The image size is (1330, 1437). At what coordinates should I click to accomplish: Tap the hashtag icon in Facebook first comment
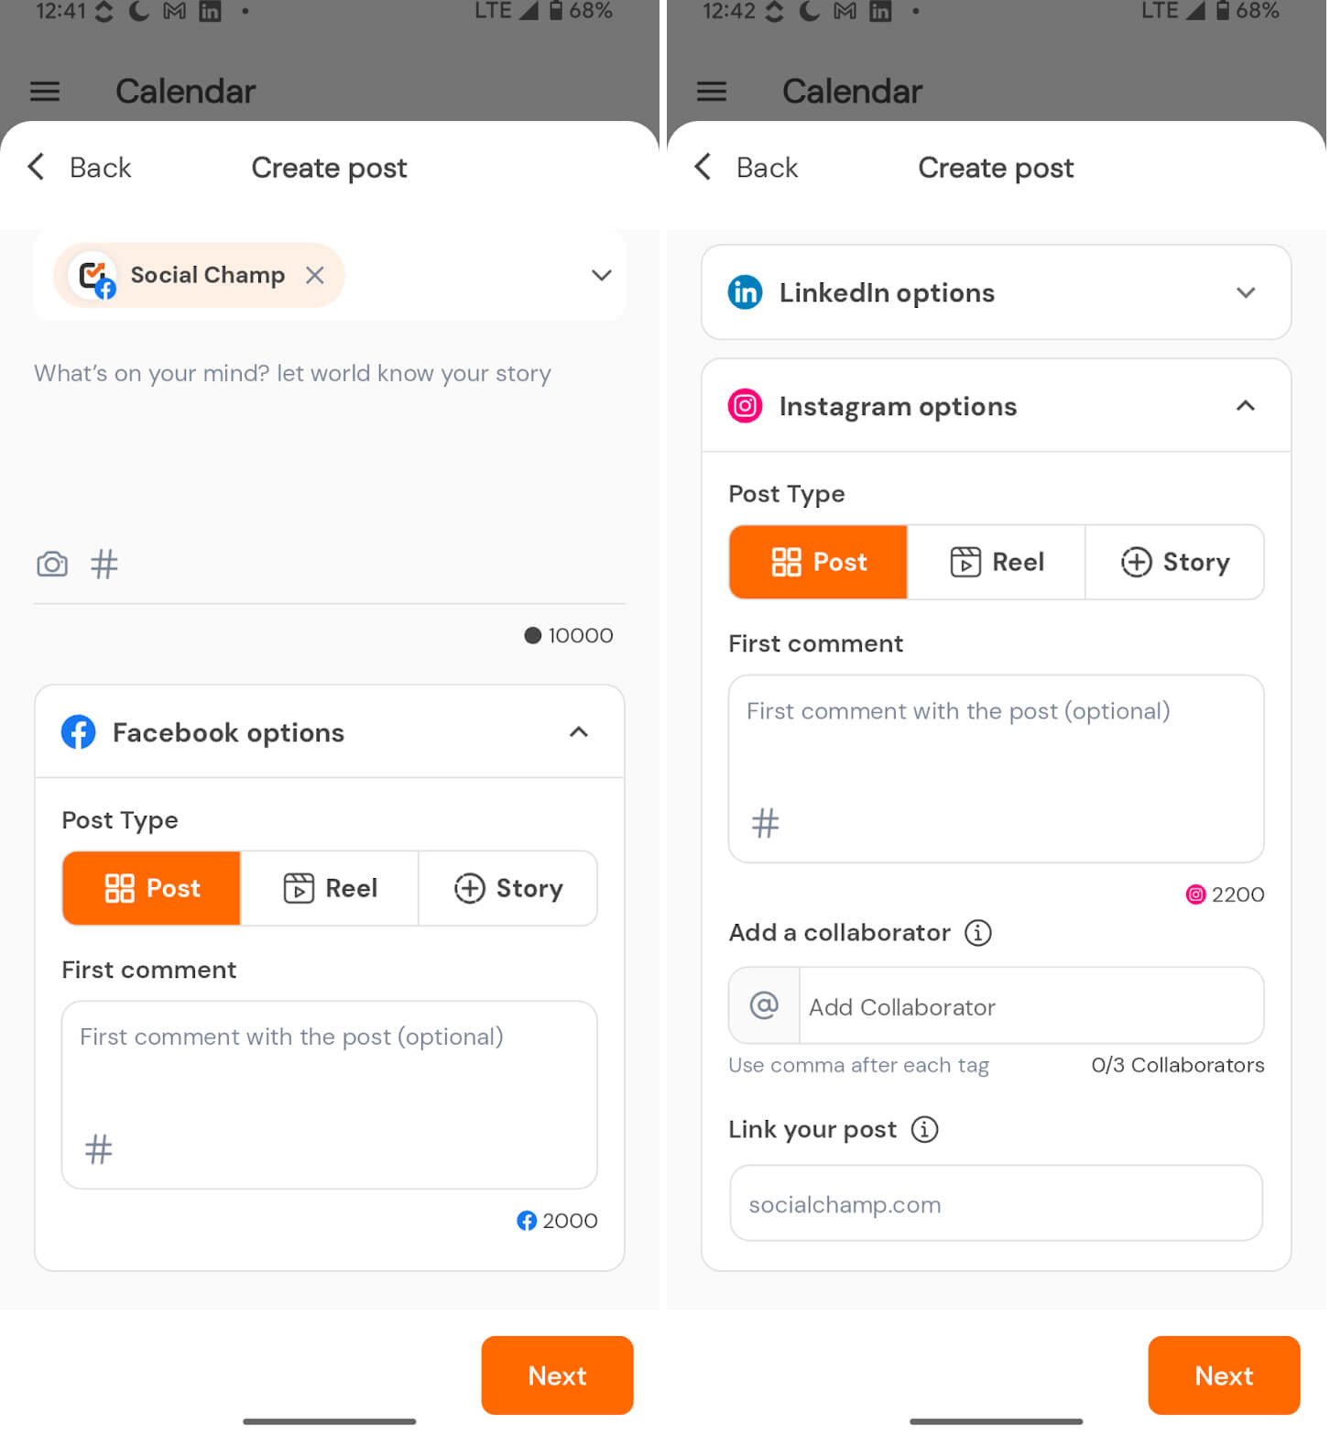coord(99,1151)
